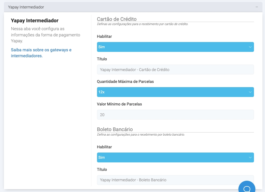Image resolution: width=265 pixels, height=192 pixels.
Task: Click chevron arrow on the 12x selector
Action: click(250, 92)
